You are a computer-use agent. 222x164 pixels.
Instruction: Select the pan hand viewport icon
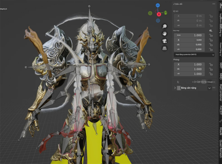164,34
